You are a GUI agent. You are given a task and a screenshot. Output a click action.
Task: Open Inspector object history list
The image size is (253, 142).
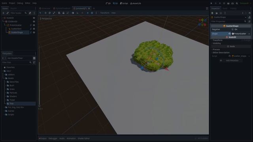coord(249,13)
